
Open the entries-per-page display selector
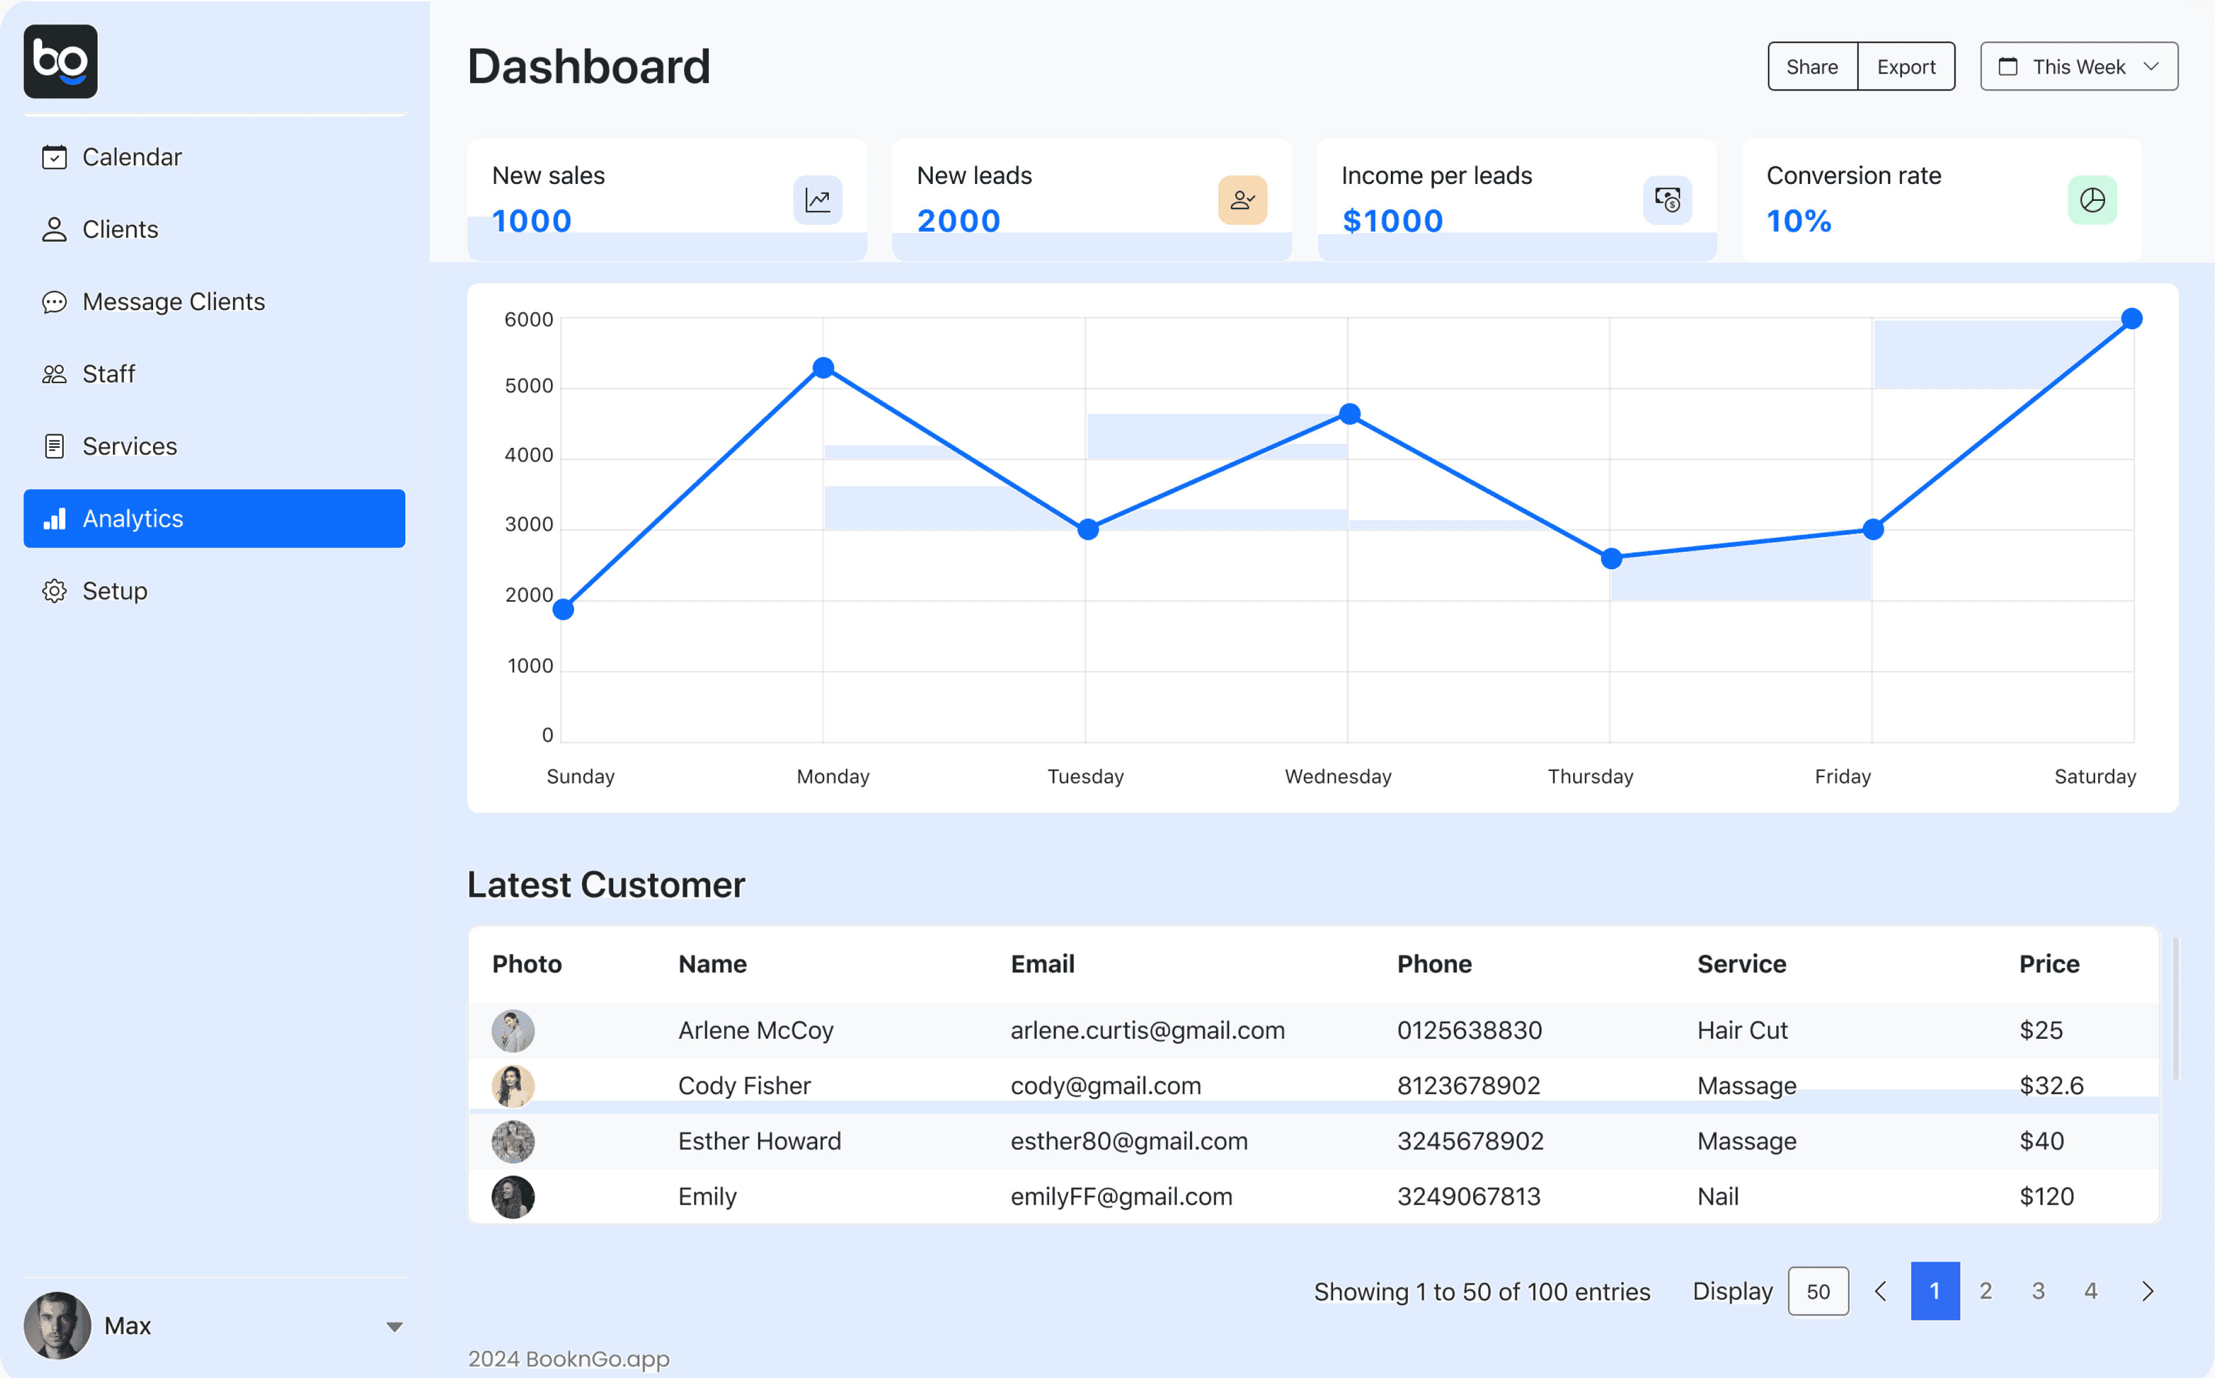[x=1818, y=1292]
